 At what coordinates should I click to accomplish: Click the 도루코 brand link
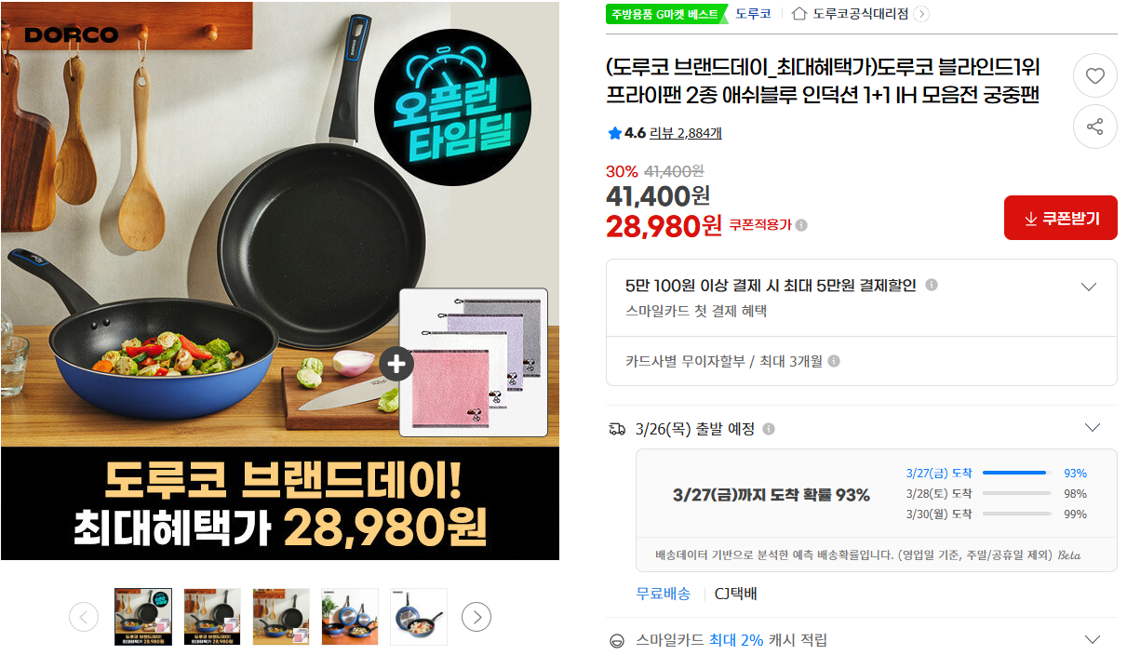[753, 14]
